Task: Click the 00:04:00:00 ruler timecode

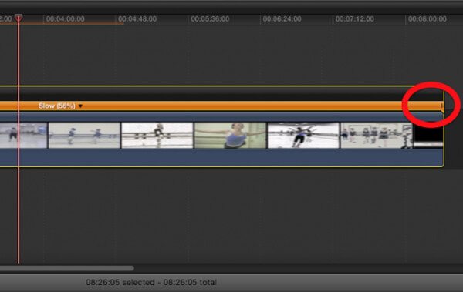Action: (x=66, y=19)
